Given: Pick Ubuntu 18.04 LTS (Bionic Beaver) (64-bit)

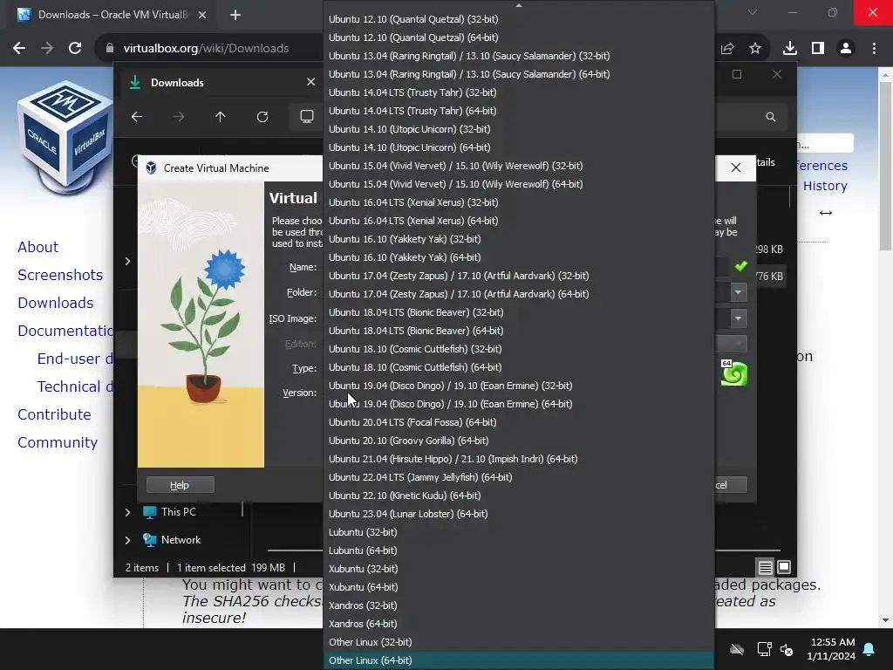Looking at the screenshot, I should pyautogui.click(x=519, y=331).
